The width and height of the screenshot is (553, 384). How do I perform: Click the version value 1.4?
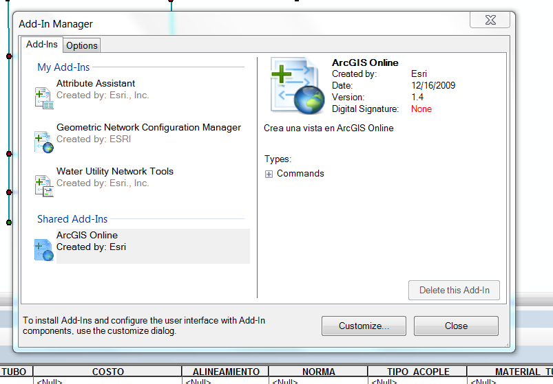(x=417, y=98)
